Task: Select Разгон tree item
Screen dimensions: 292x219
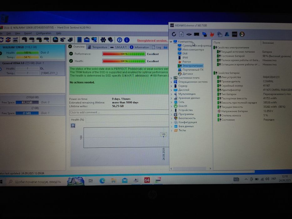Action: (187, 62)
